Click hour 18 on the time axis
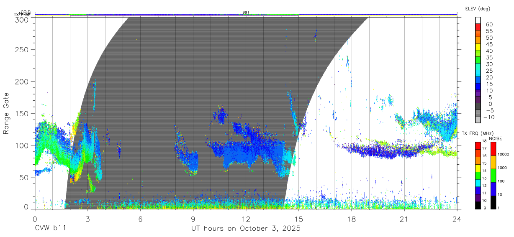The height and width of the screenshot is (237, 514). point(352,219)
